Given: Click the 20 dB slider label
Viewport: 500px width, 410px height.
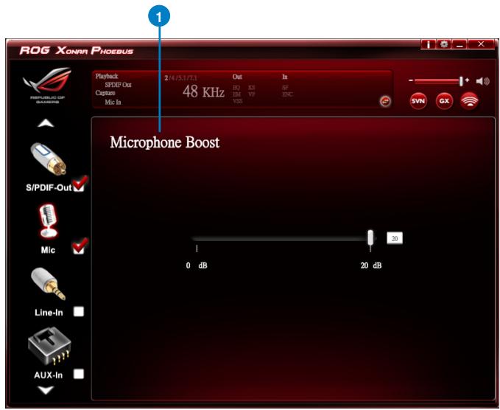Looking at the screenshot, I should [x=371, y=265].
